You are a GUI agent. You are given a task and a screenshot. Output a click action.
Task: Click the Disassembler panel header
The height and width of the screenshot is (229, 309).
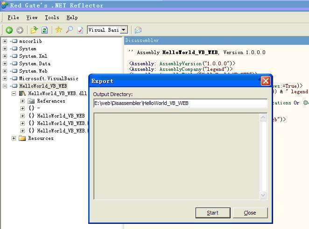click(217, 41)
